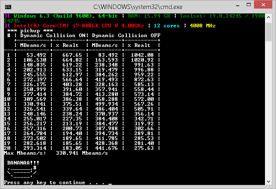
Task: Click the value 505.91 in row 12
Action: point(144,109)
